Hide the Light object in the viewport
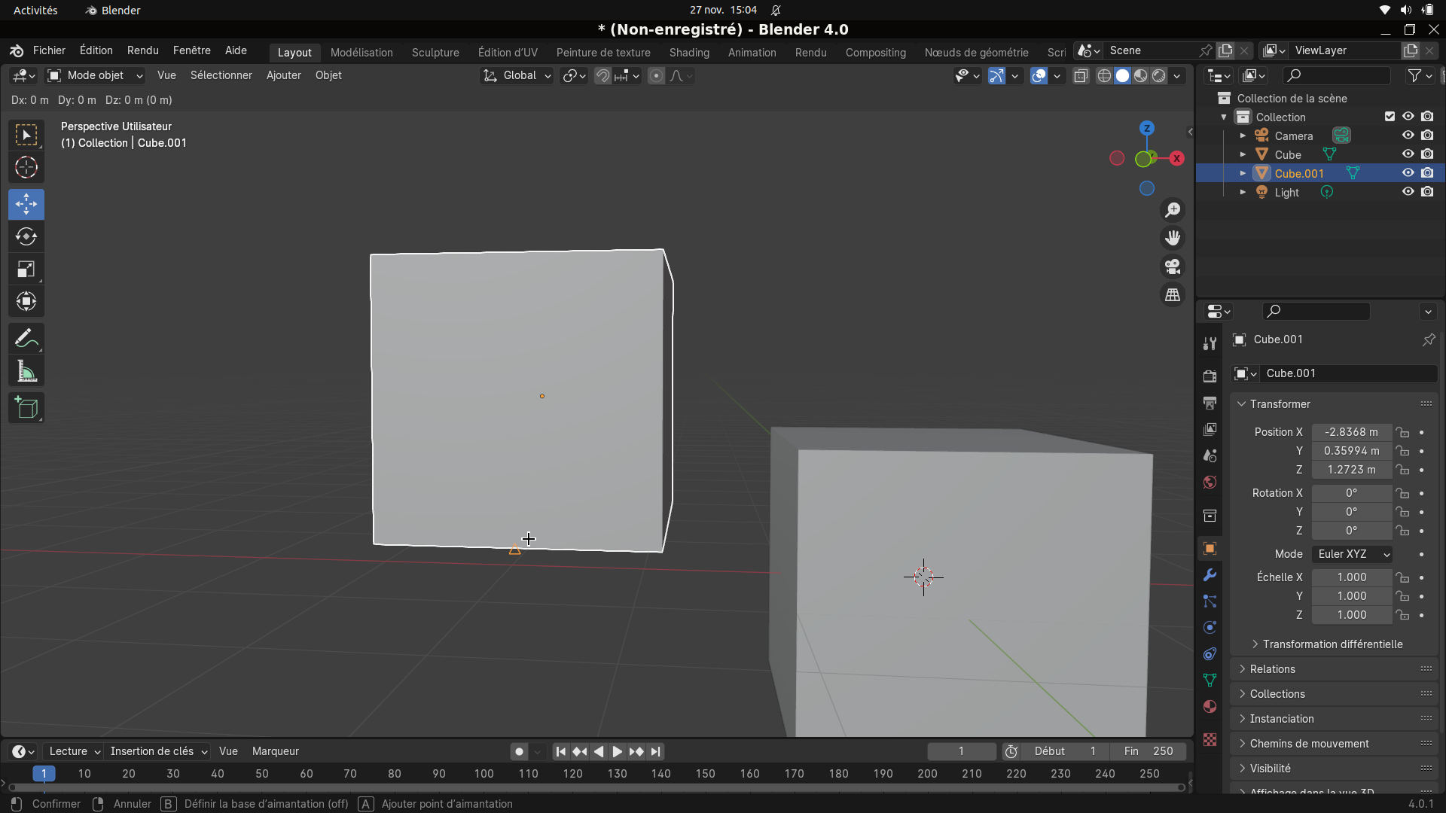The width and height of the screenshot is (1446, 813). coord(1408,192)
